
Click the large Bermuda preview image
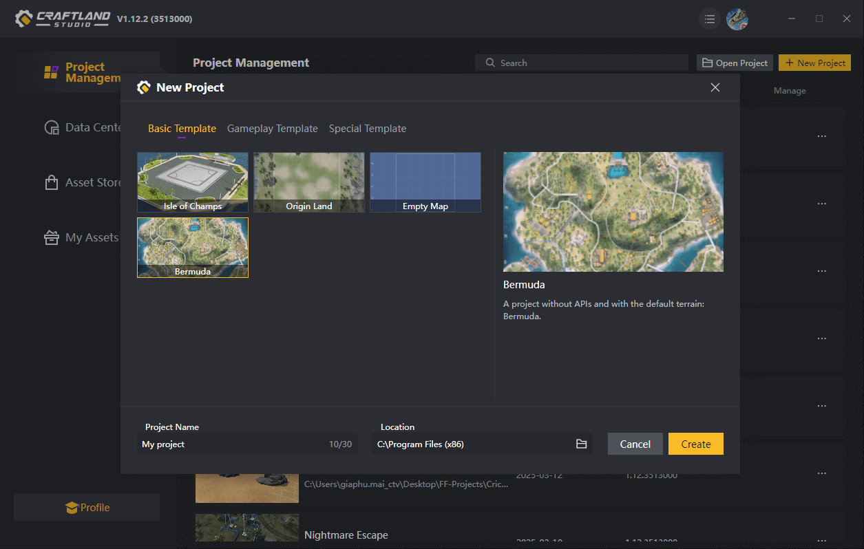[x=613, y=212]
